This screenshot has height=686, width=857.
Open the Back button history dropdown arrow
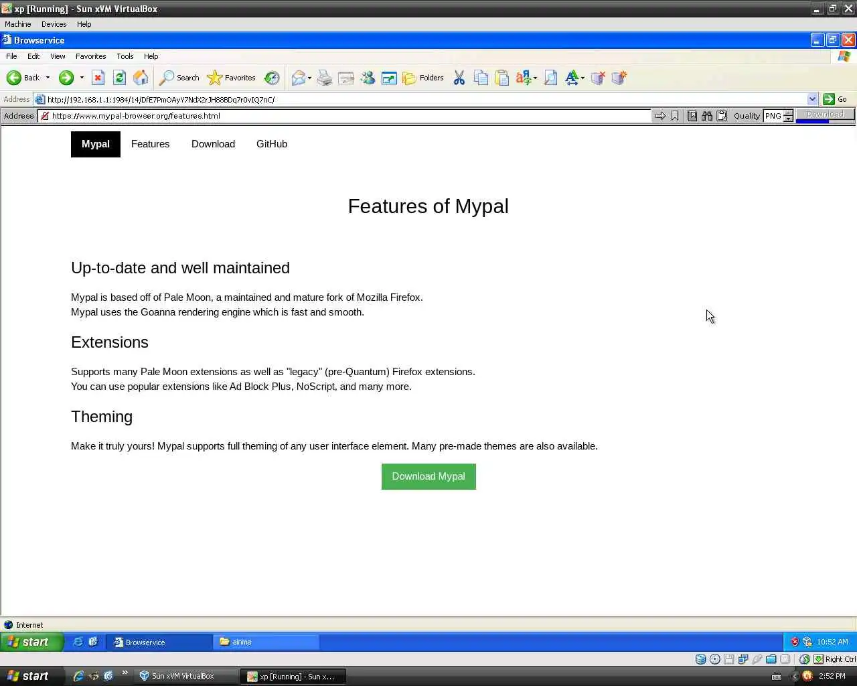48,78
